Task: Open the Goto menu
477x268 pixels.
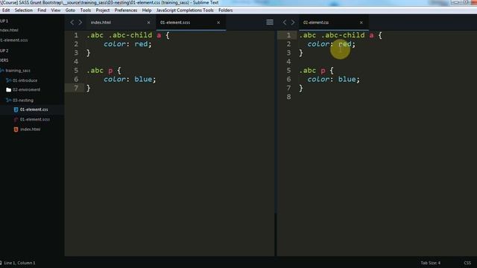Action: click(x=70, y=10)
